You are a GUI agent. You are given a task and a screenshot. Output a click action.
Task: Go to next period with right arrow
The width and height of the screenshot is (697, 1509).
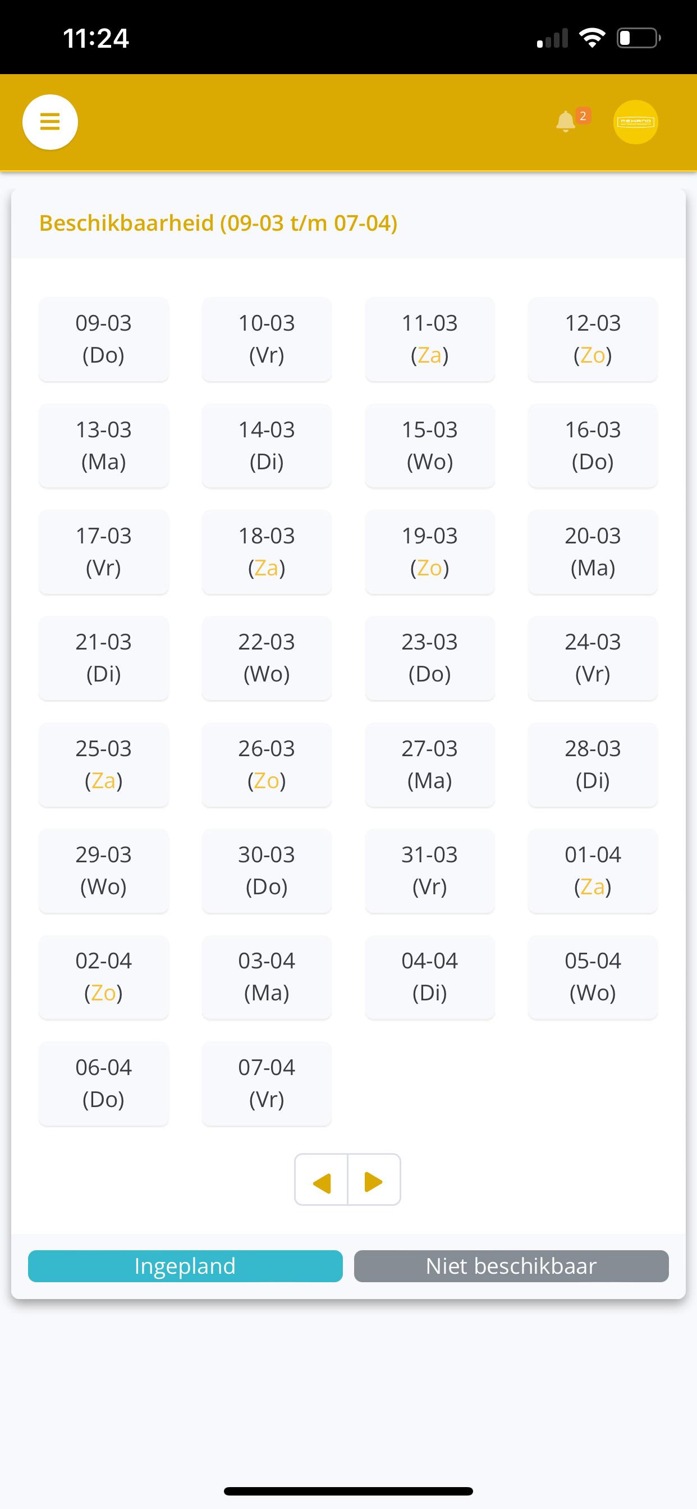(x=374, y=1179)
